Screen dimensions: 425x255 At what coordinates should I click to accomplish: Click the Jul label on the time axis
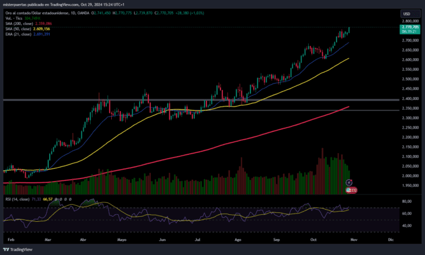pyautogui.click(x=197, y=240)
